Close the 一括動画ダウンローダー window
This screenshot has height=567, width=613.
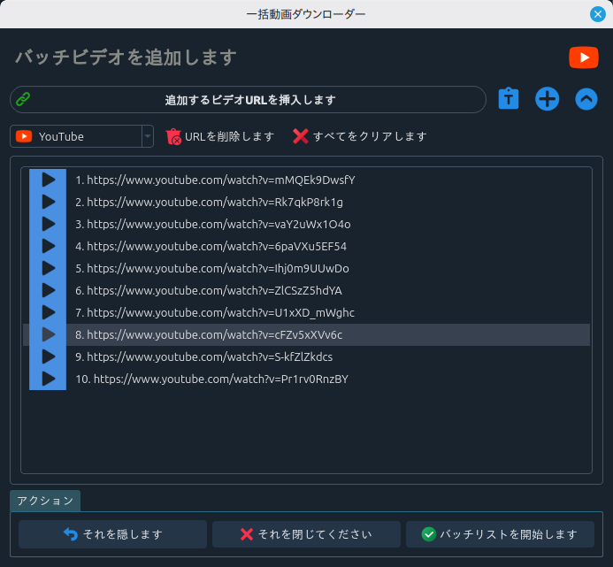[598, 13]
